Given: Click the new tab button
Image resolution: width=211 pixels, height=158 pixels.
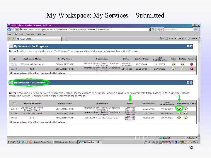Looking at the screenshot, I should [x=64, y=39].
